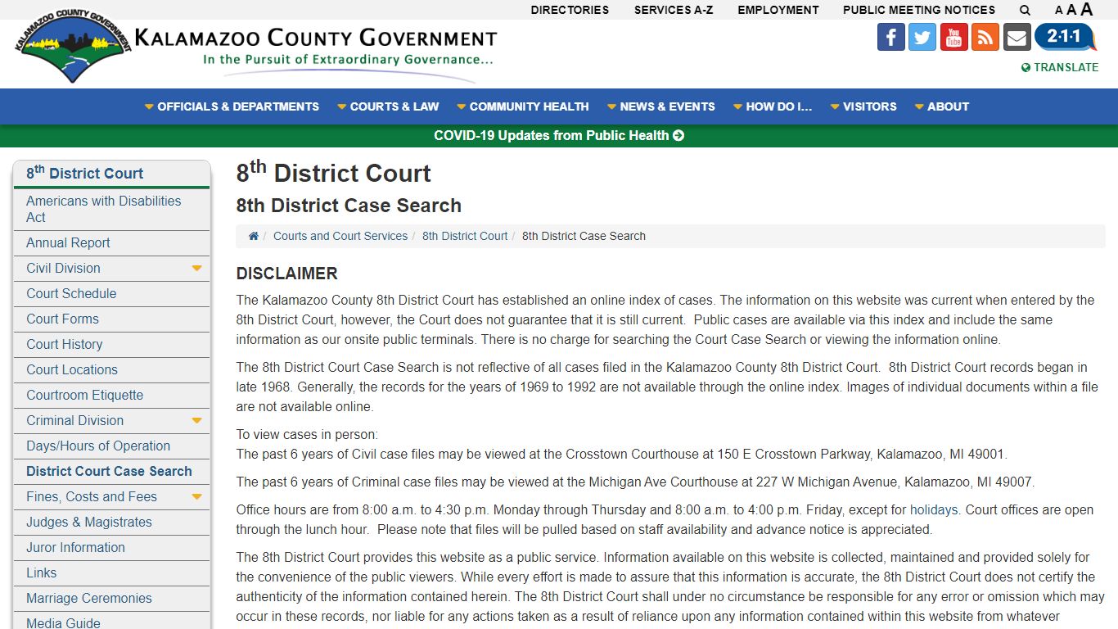This screenshot has width=1118, height=629.
Task: Click the email envelope icon
Action: [x=1017, y=37]
